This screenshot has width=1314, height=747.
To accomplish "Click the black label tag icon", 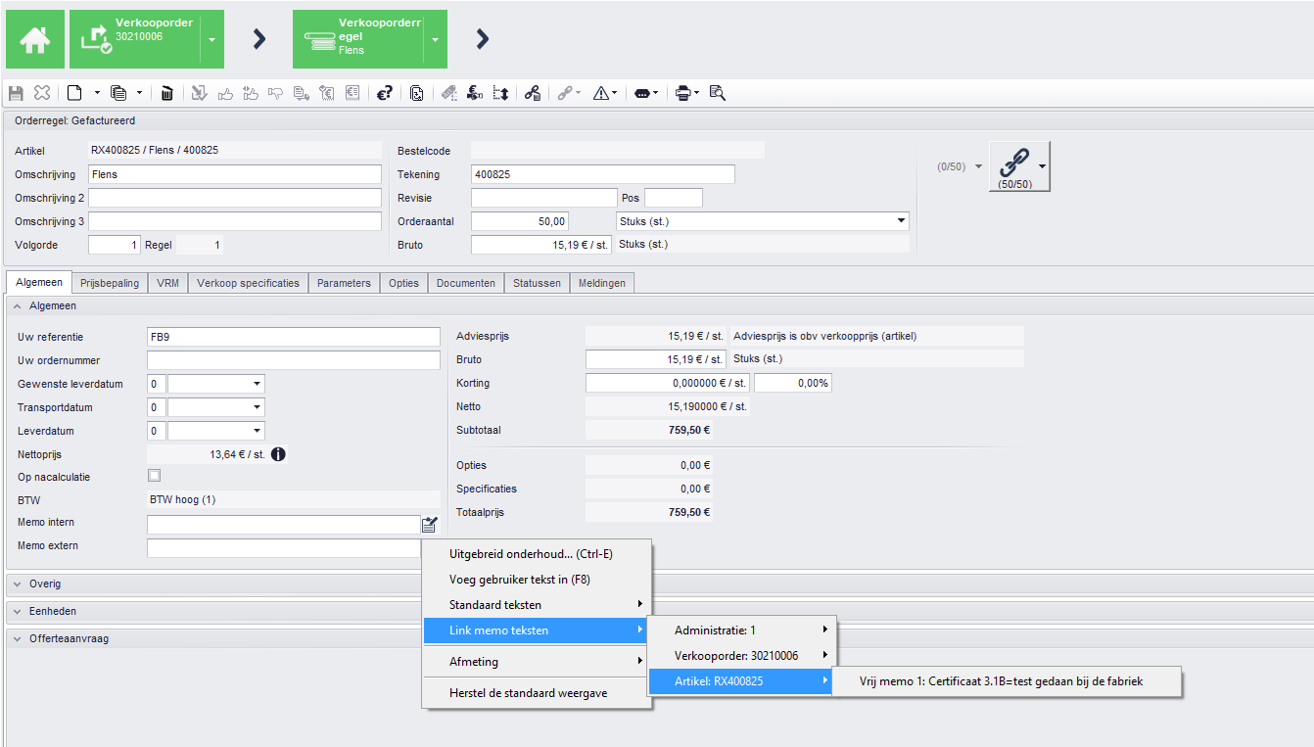I will [641, 93].
